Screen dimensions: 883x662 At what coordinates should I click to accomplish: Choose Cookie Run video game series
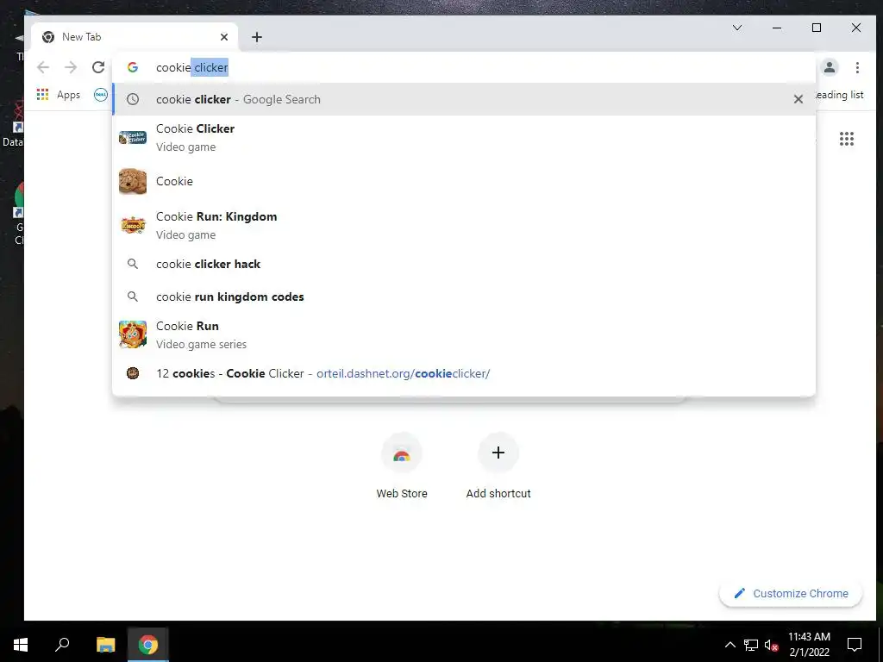tap(464, 334)
